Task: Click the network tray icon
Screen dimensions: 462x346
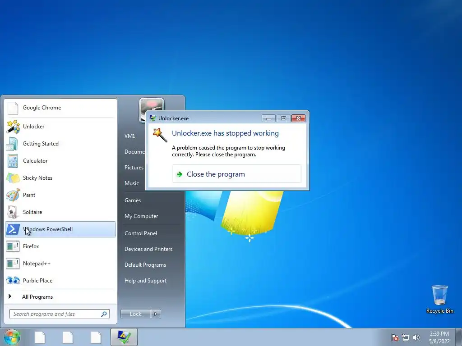Action: coord(406,337)
